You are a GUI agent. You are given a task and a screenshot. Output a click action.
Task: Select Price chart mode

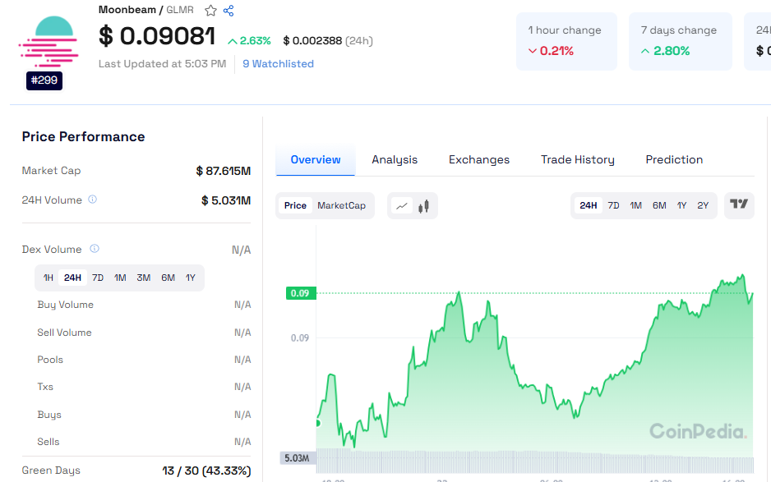click(295, 205)
